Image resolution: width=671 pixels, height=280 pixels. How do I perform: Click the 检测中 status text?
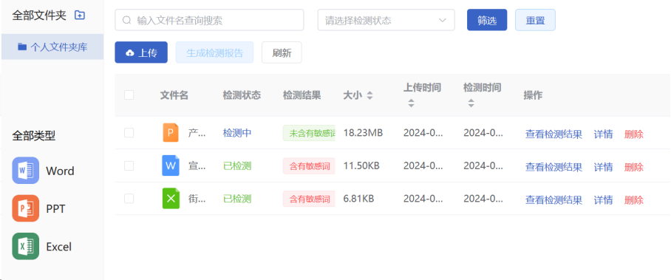[237, 133]
